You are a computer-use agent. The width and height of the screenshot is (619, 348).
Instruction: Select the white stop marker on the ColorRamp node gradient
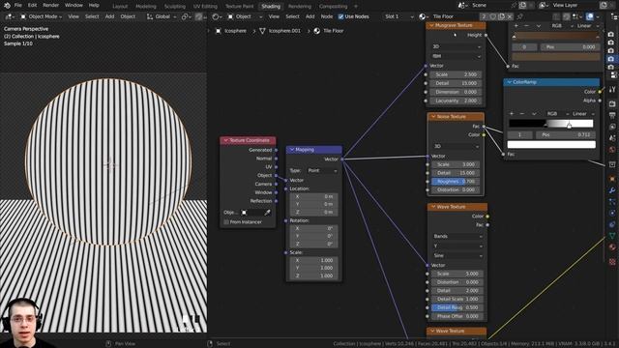click(569, 126)
